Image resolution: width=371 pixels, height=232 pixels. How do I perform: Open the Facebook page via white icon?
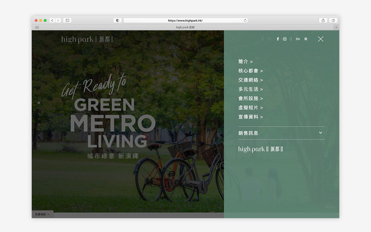coord(278,39)
